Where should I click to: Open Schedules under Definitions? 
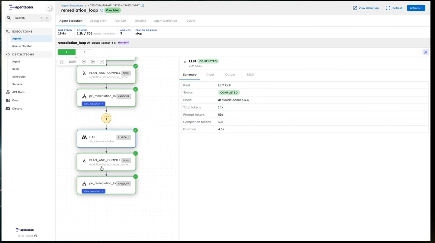19,77
